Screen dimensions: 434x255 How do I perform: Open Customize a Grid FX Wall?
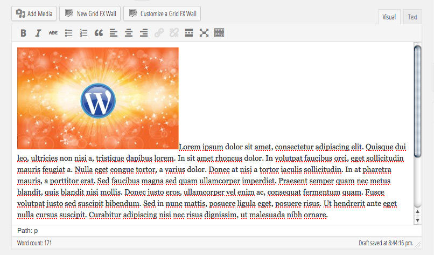click(x=162, y=13)
